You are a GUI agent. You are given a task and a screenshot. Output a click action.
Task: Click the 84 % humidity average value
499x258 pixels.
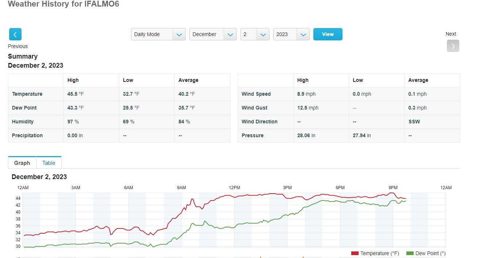pos(184,122)
